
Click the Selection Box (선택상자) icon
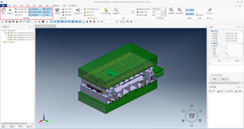click(57, 10)
